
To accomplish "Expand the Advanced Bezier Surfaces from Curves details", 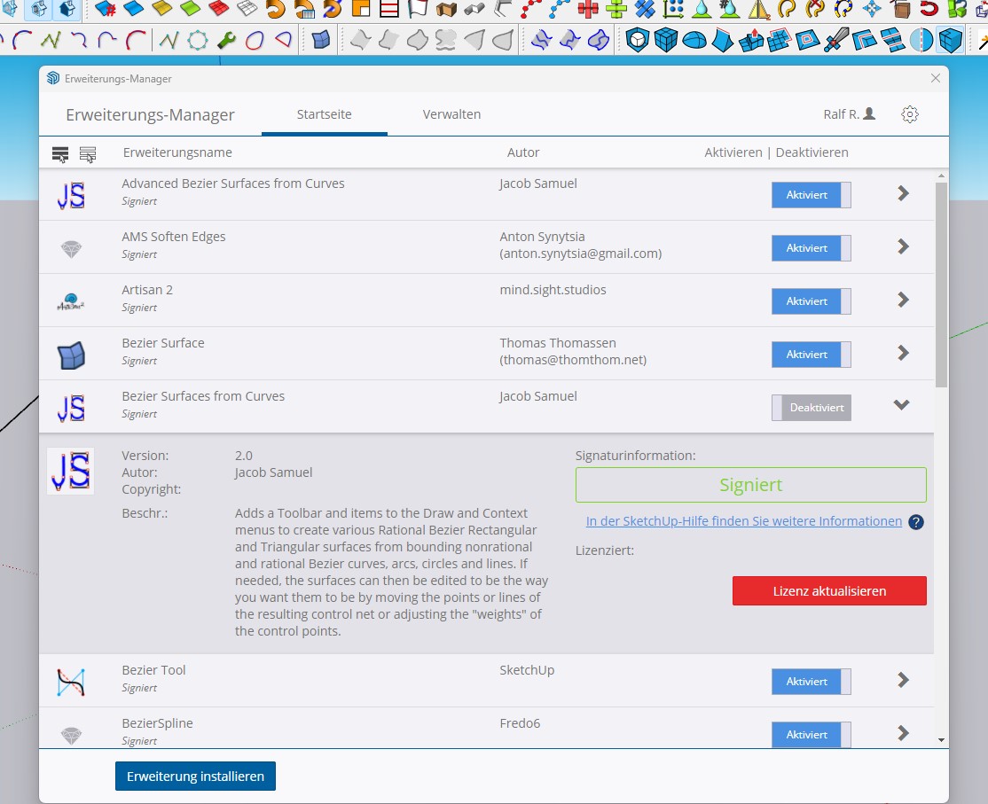I will click(x=903, y=193).
